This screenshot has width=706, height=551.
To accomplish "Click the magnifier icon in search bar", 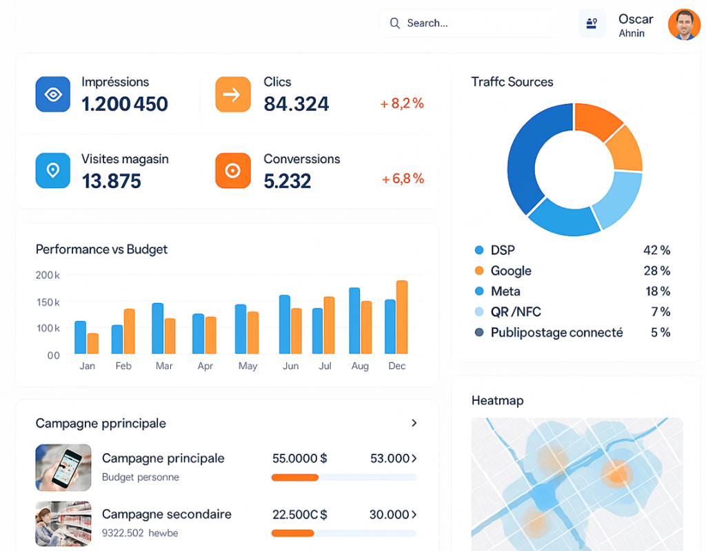I will click(395, 23).
